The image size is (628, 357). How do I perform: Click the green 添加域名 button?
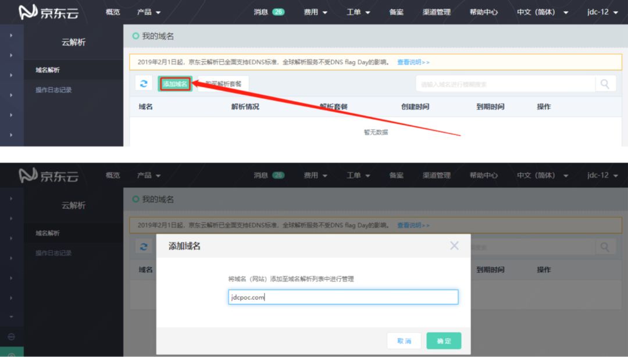(x=175, y=84)
